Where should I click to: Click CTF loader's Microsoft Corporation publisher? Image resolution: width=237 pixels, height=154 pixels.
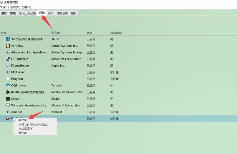66,59
